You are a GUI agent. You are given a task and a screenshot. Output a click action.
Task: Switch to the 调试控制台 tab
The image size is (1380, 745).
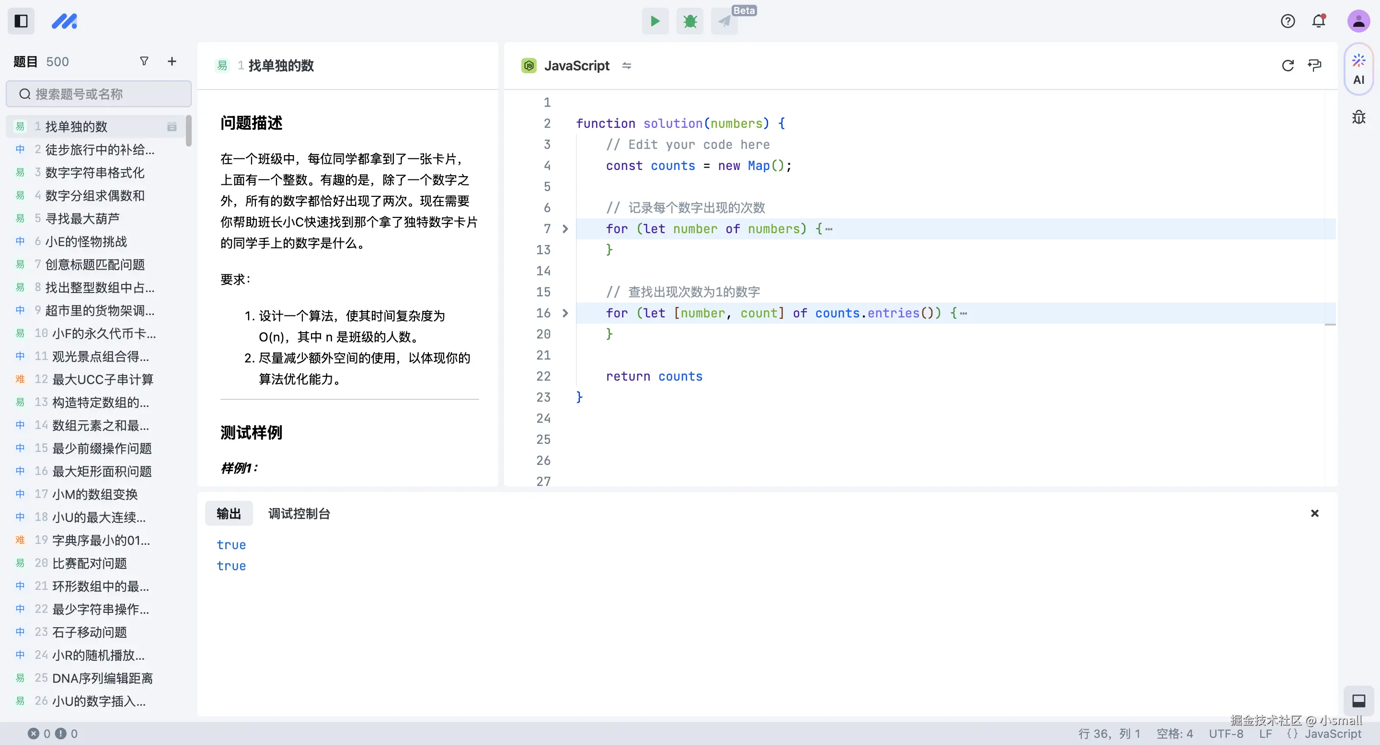click(x=299, y=513)
